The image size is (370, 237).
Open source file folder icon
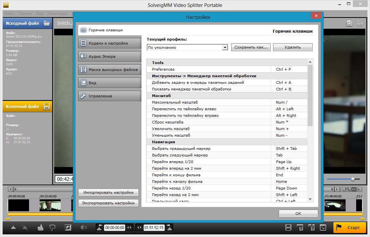47,23
